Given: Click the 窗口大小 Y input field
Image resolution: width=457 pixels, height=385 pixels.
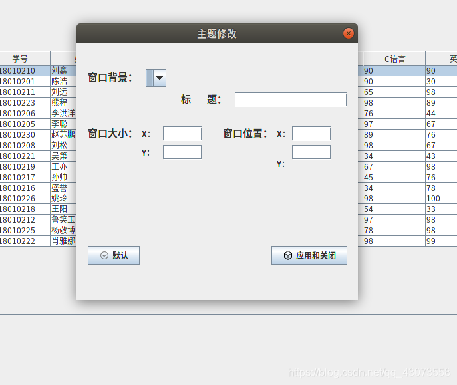Looking at the screenshot, I should pos(182,152).
